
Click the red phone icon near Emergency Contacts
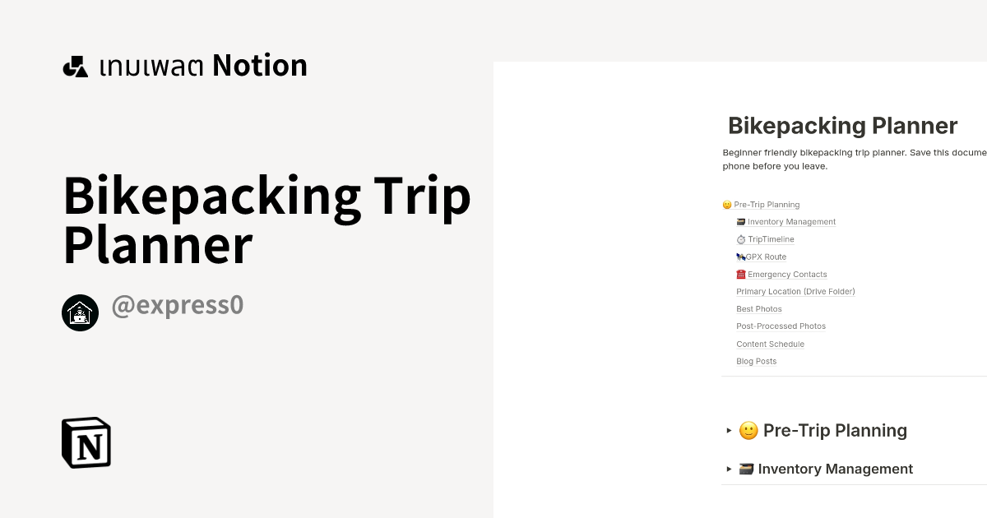pyautogui.click(x=743, y=274)
